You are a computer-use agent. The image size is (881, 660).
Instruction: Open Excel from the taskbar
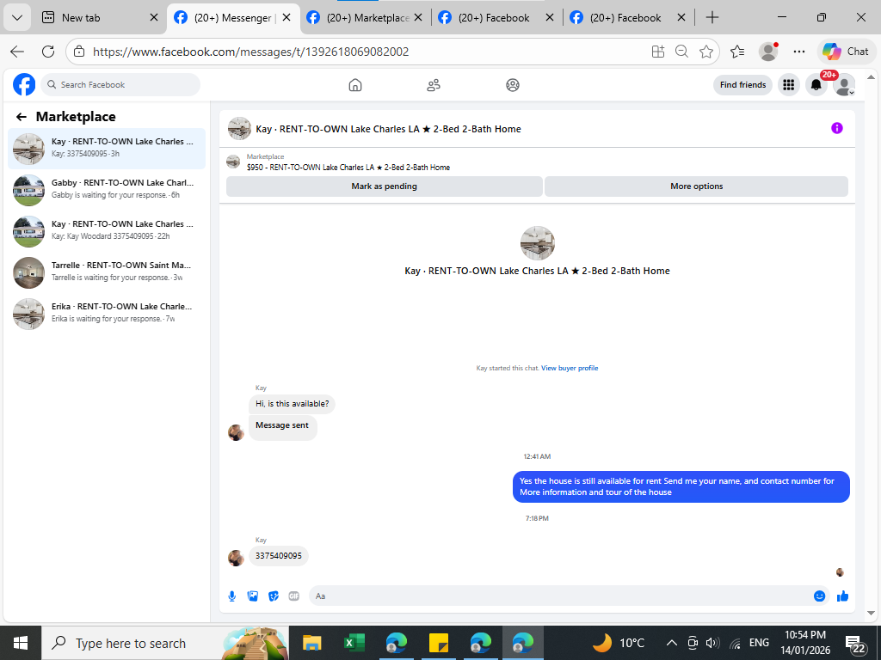pos(354,643)
